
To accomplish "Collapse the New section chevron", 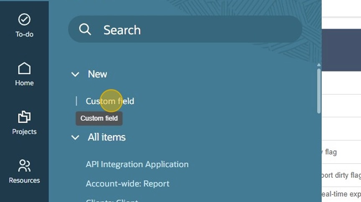I will (x=75, y=74).
